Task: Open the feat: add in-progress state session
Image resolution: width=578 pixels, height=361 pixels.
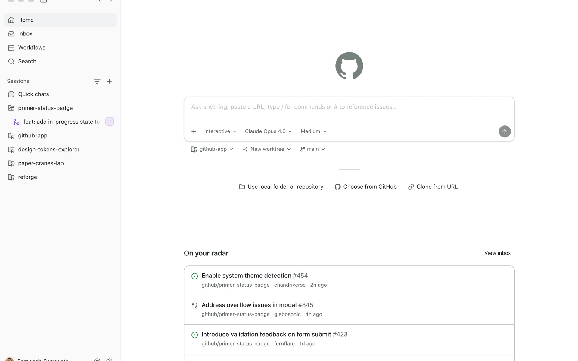Action: point(60,122)
